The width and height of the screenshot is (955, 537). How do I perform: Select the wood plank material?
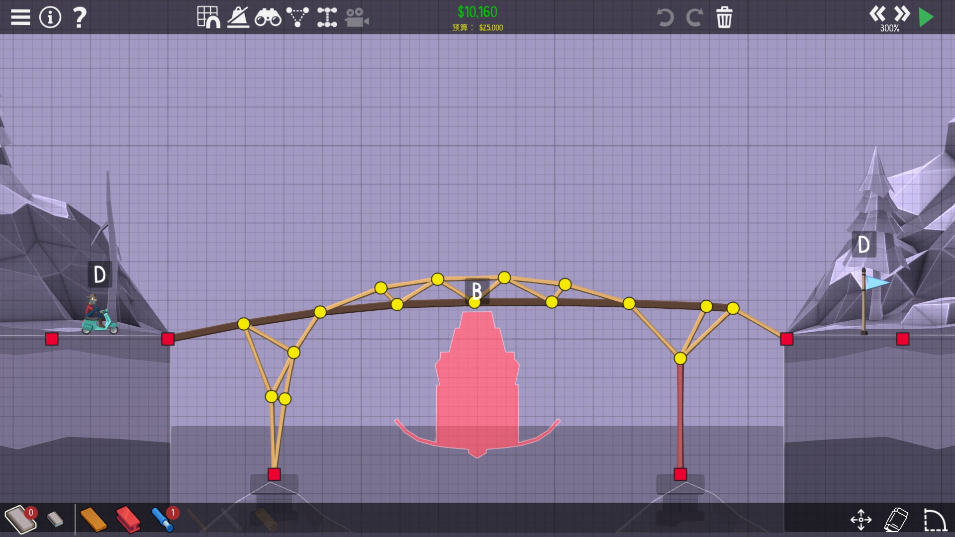point(93,520)
